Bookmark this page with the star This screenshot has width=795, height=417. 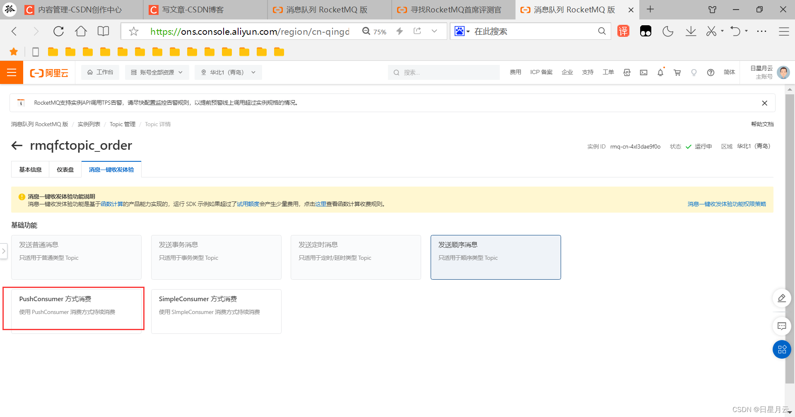(133, 31)
